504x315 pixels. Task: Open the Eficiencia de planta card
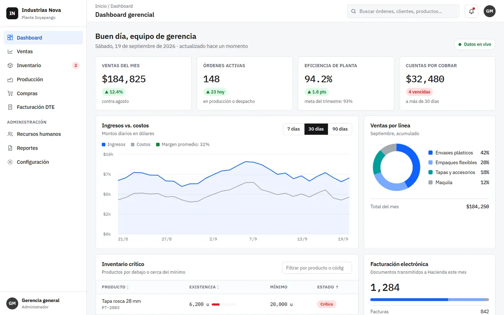(346, 84)
